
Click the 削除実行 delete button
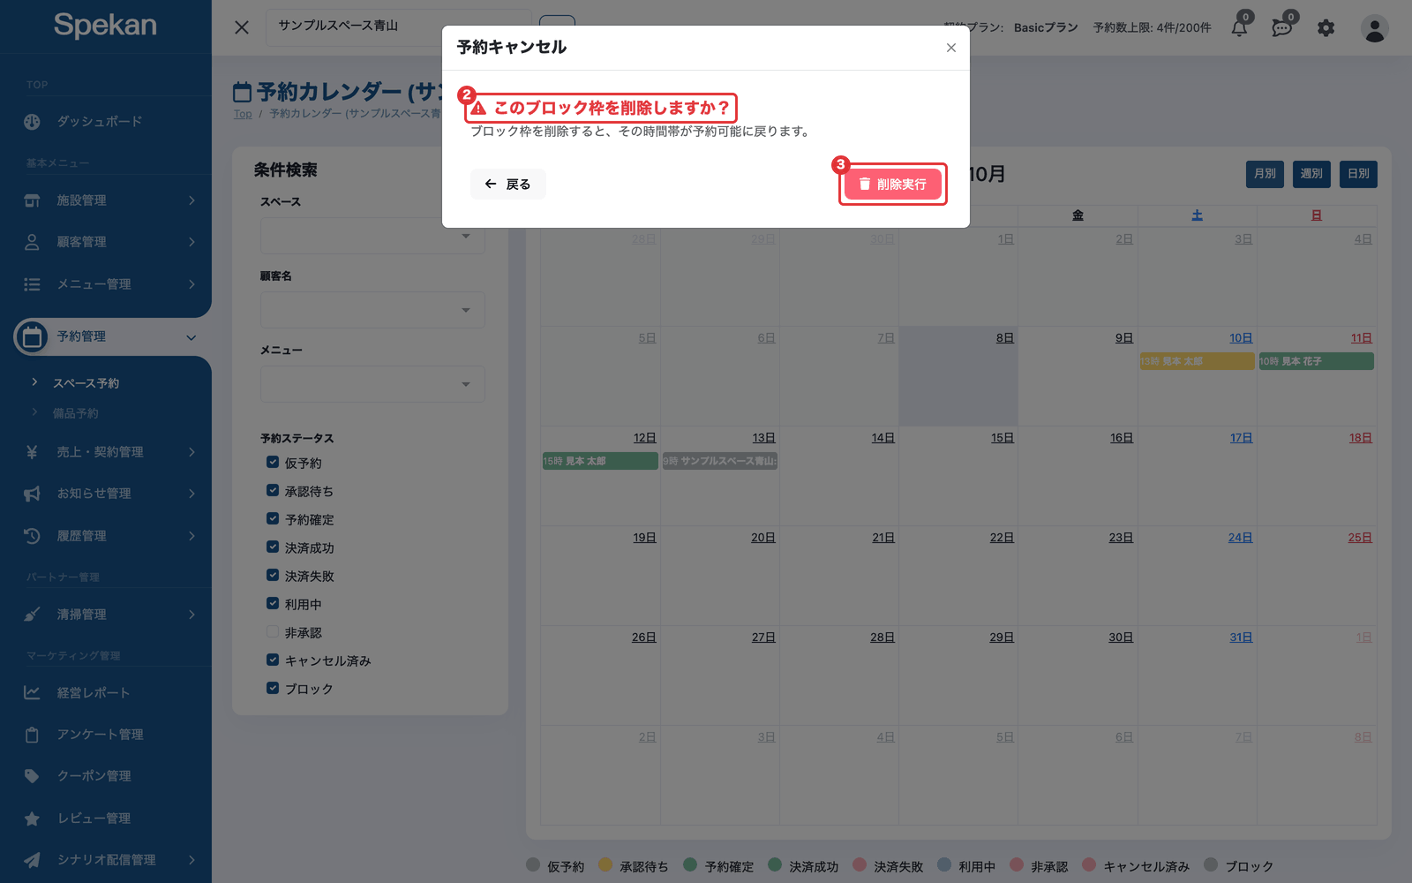(x=892, y=184)
